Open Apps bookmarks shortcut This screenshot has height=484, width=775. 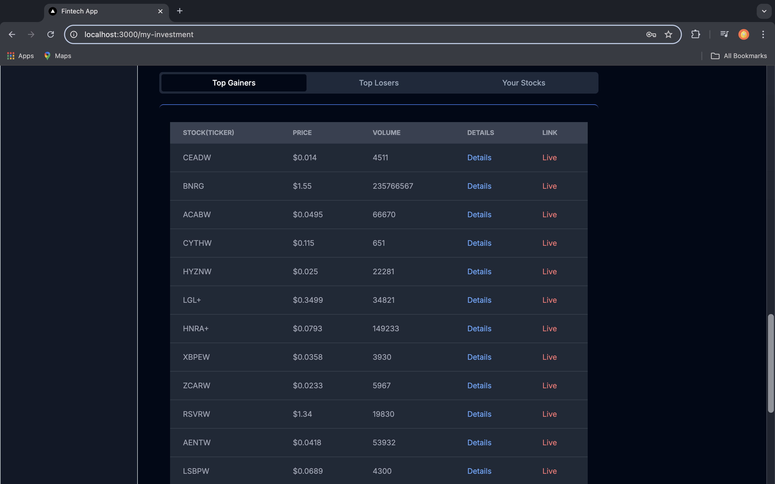coord(20,56)
